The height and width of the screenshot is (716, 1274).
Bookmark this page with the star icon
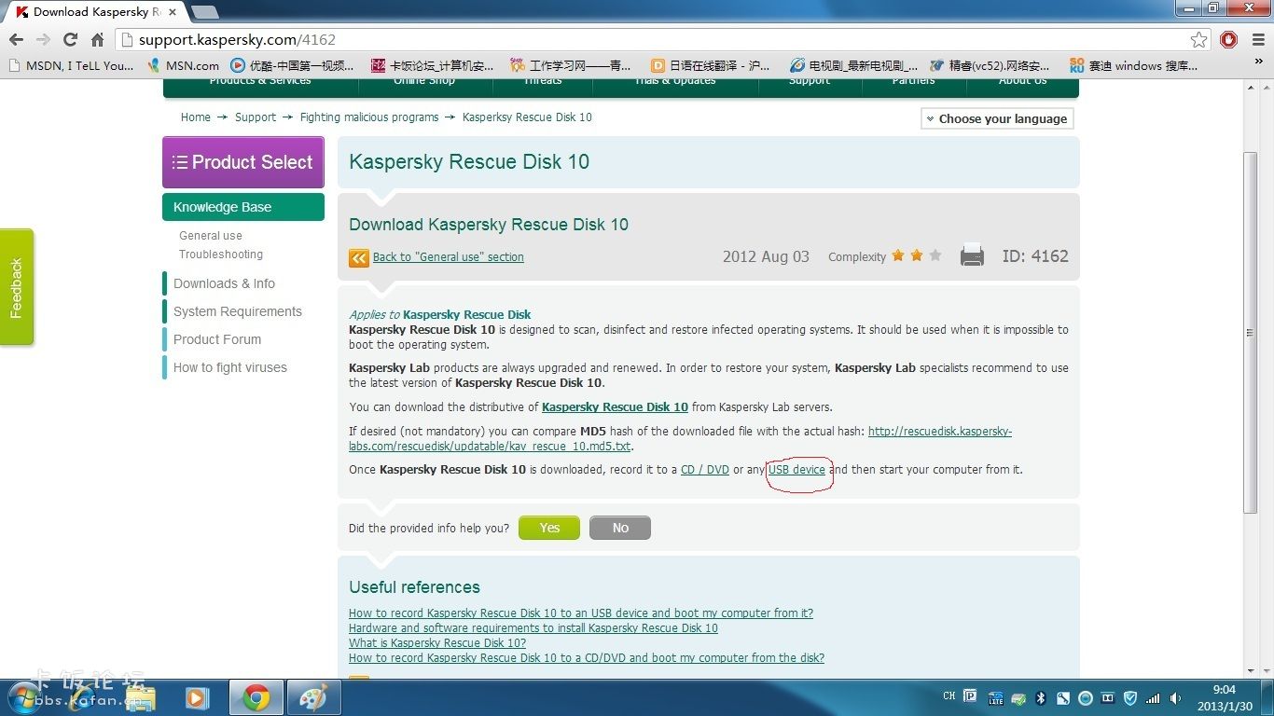click(1198, 39)
